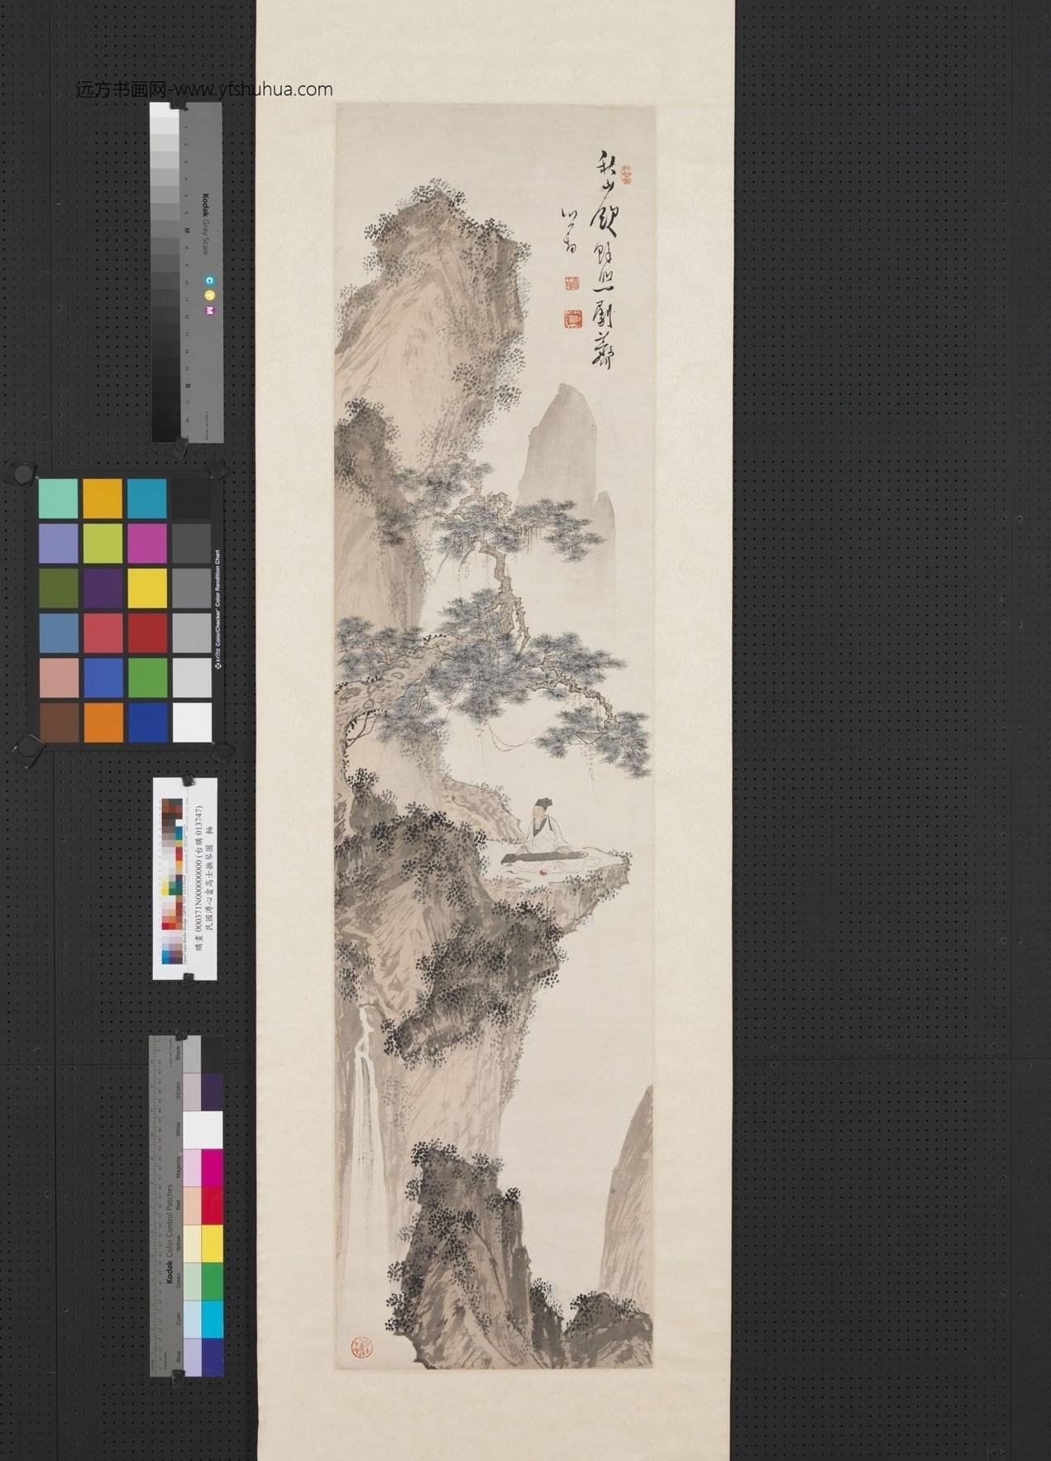Click the "3/Color" label on the Kodak strip
This screenshot has width=1051, height=1461.
point(177,1091)
